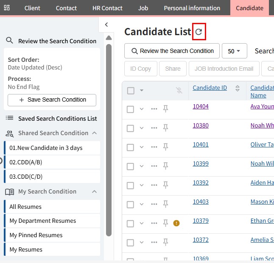274x263 pixels.
Task: Tick checkbox for candidate 10401
Action: (131, 147)
